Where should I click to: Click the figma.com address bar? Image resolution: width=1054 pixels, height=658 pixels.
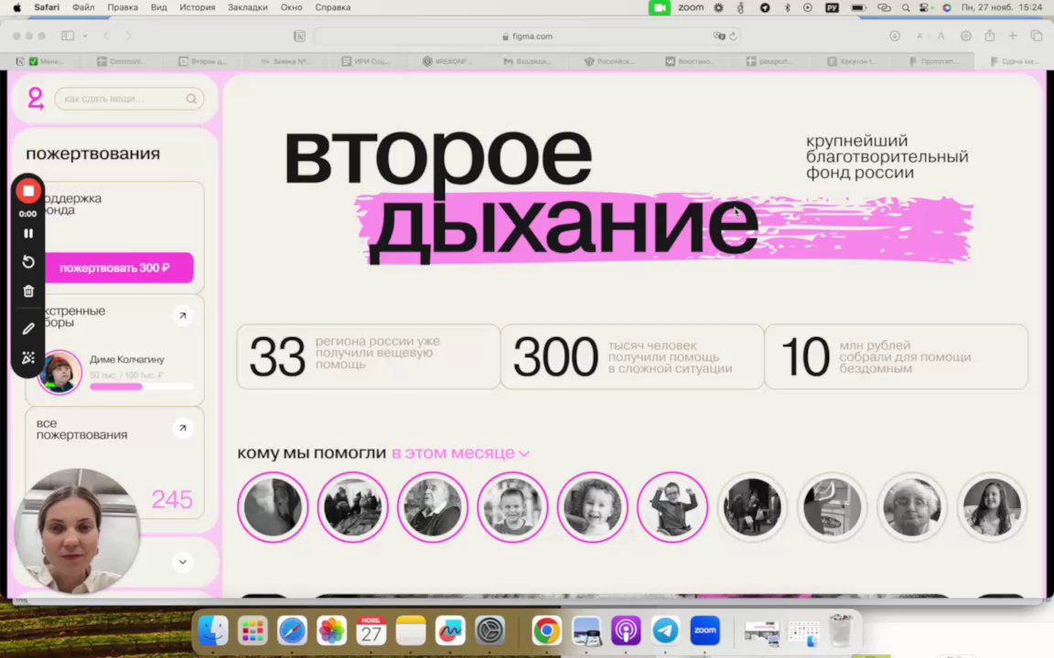(x=526, y=37)
